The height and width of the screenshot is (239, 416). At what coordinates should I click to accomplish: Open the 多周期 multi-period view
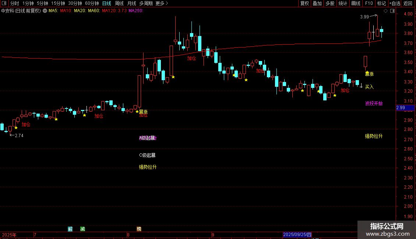click(x=146, y=3)
